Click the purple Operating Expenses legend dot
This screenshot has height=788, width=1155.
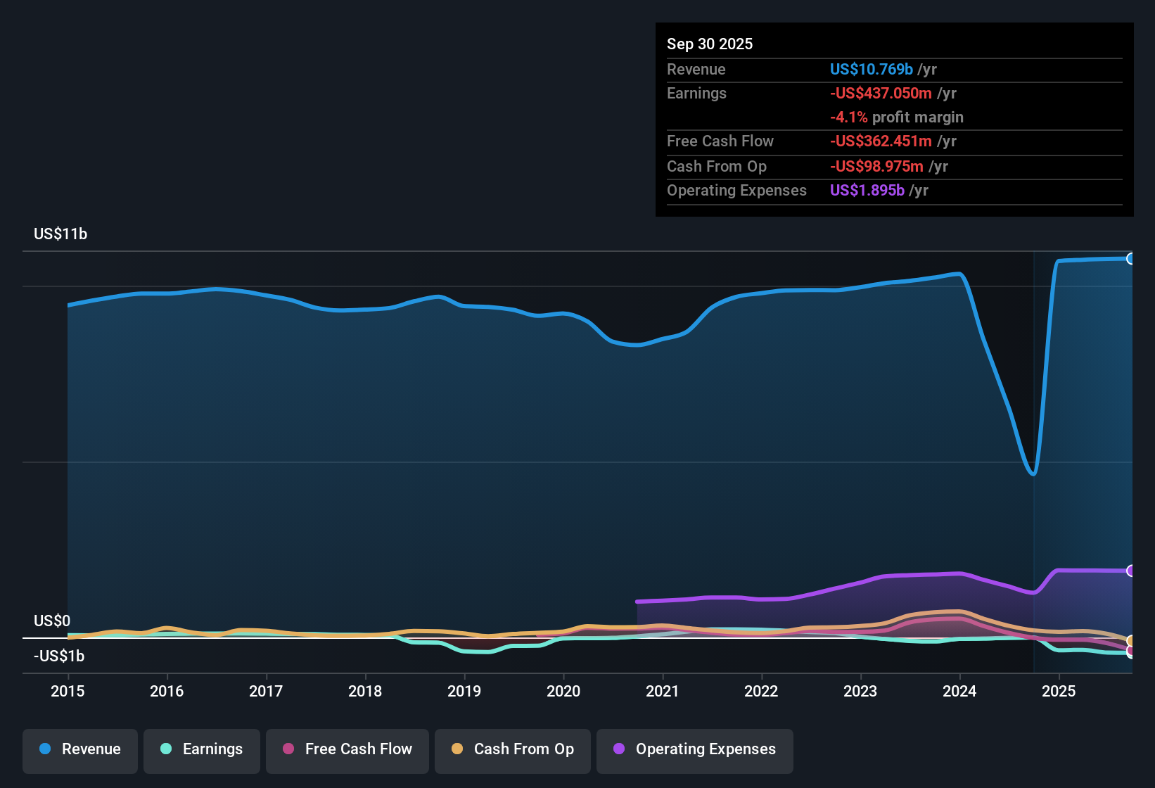click(619, 749)
